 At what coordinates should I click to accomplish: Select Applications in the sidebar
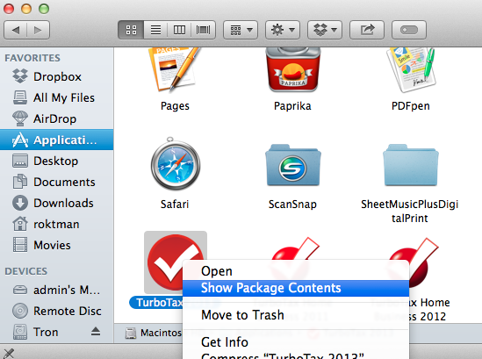pyautogui.click(x=56, y=140)
